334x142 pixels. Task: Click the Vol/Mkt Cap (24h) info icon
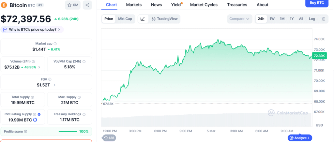coord(84,62)
